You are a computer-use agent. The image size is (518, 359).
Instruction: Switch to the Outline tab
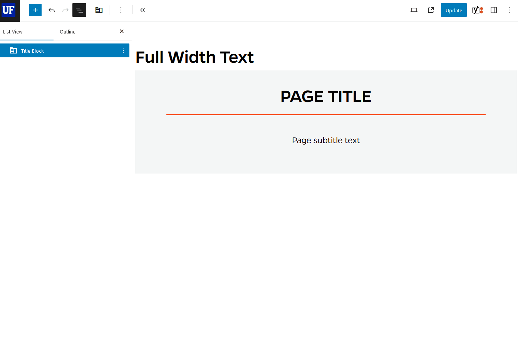(67, 32)
